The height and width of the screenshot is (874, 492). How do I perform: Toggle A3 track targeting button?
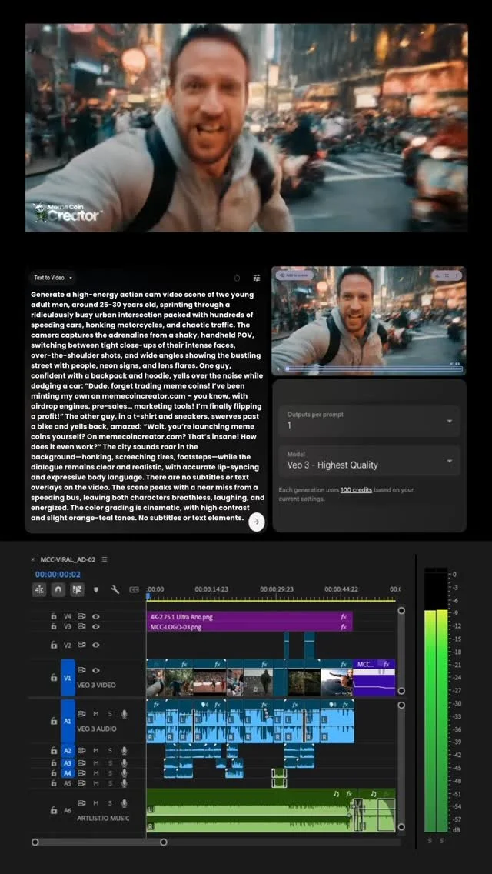point(68,762)
